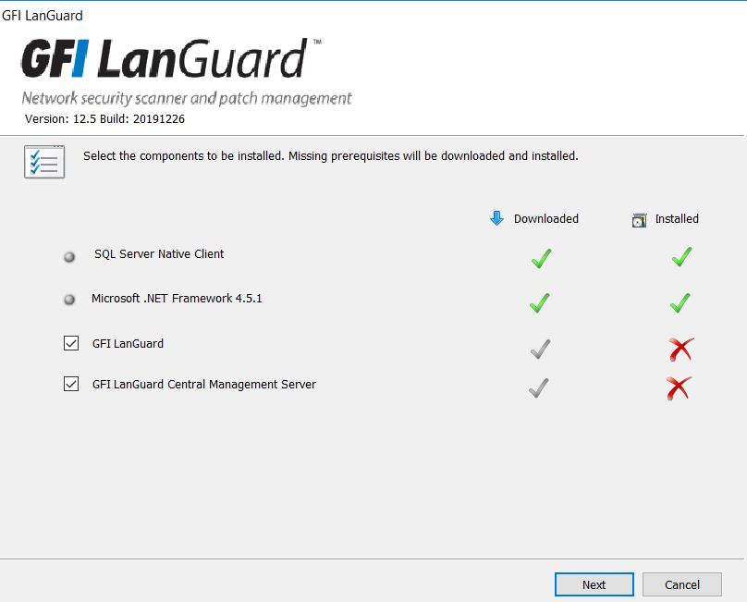The height and width of the screenshot is (602, 747).
Task: Cancel the installation wizard
Action: pyautogui.click(x=681, y=584)
